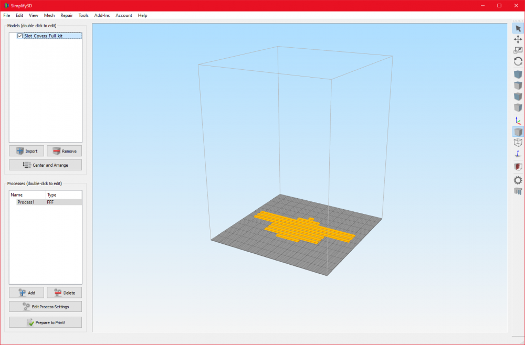
Task: Open the Account menu
Action: (124, 15)
